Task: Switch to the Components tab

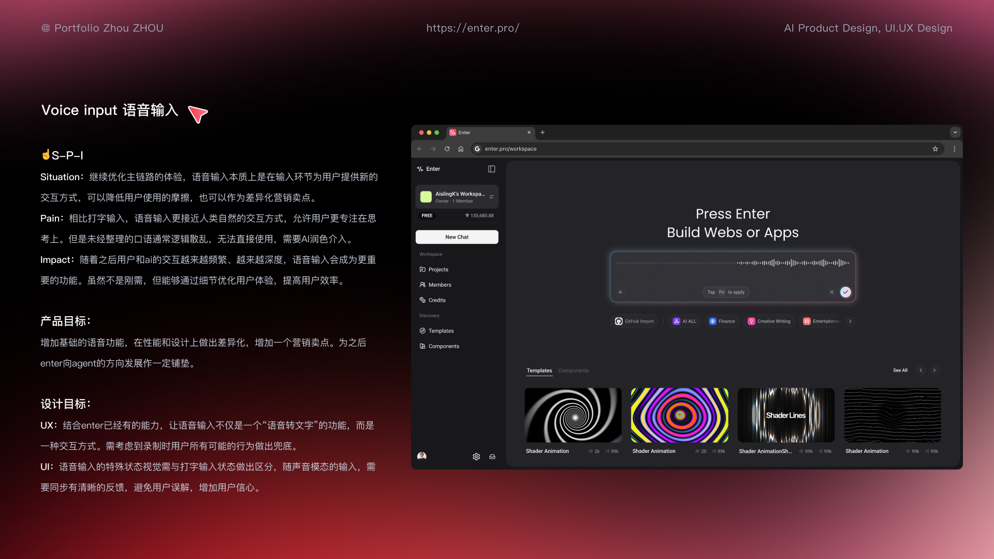Action: coord(573,371)
